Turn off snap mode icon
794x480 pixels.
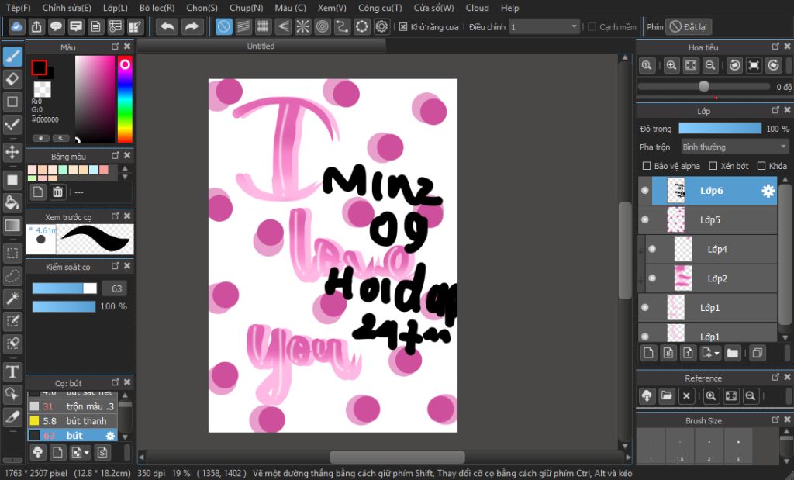[224, 27]
